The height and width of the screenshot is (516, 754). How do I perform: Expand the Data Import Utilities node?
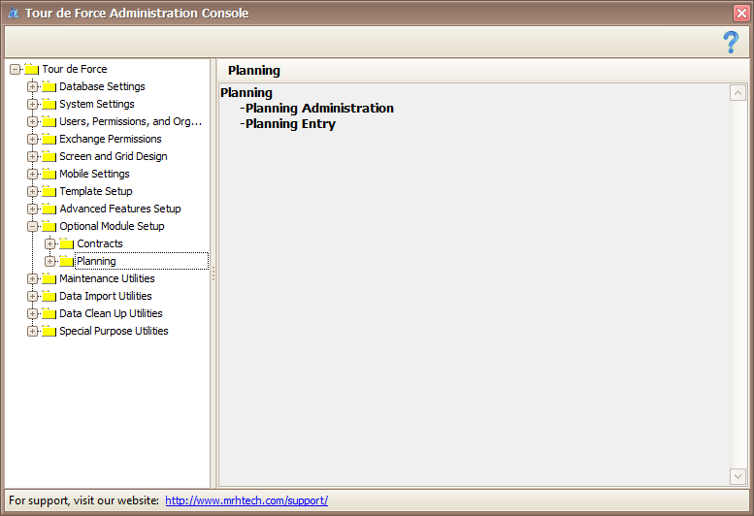click(x=32, y=296)
